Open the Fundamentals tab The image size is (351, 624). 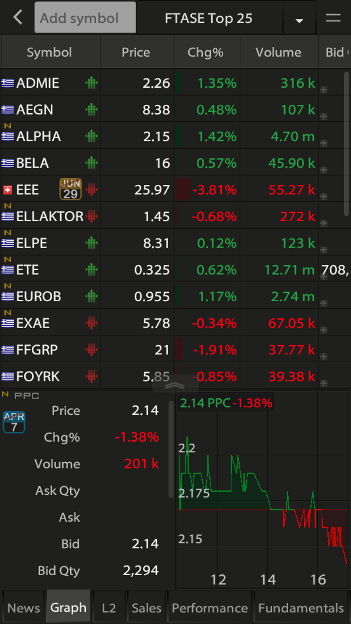point(301,608)
